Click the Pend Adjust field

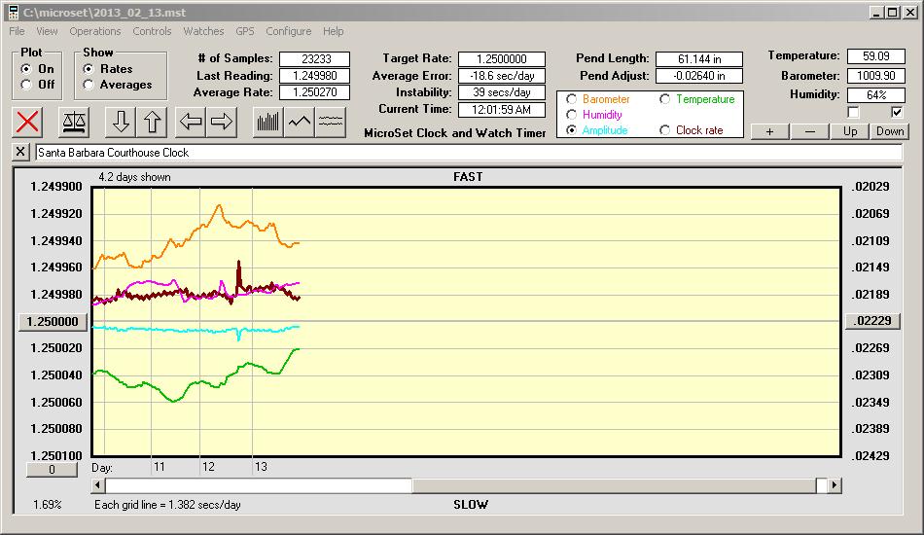pyautogui.click(x=699, y=76)
